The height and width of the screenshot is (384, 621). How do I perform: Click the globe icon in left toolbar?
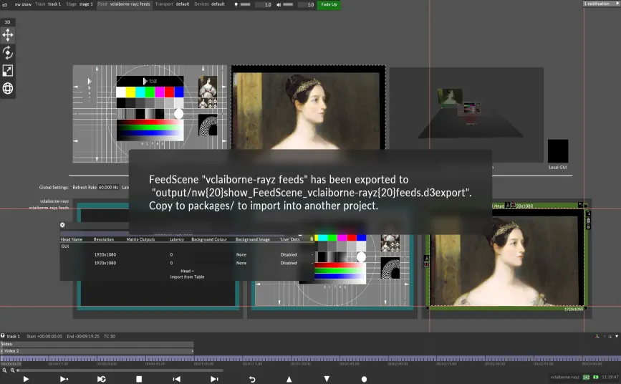pyautogui.click(x=8, y=88)
